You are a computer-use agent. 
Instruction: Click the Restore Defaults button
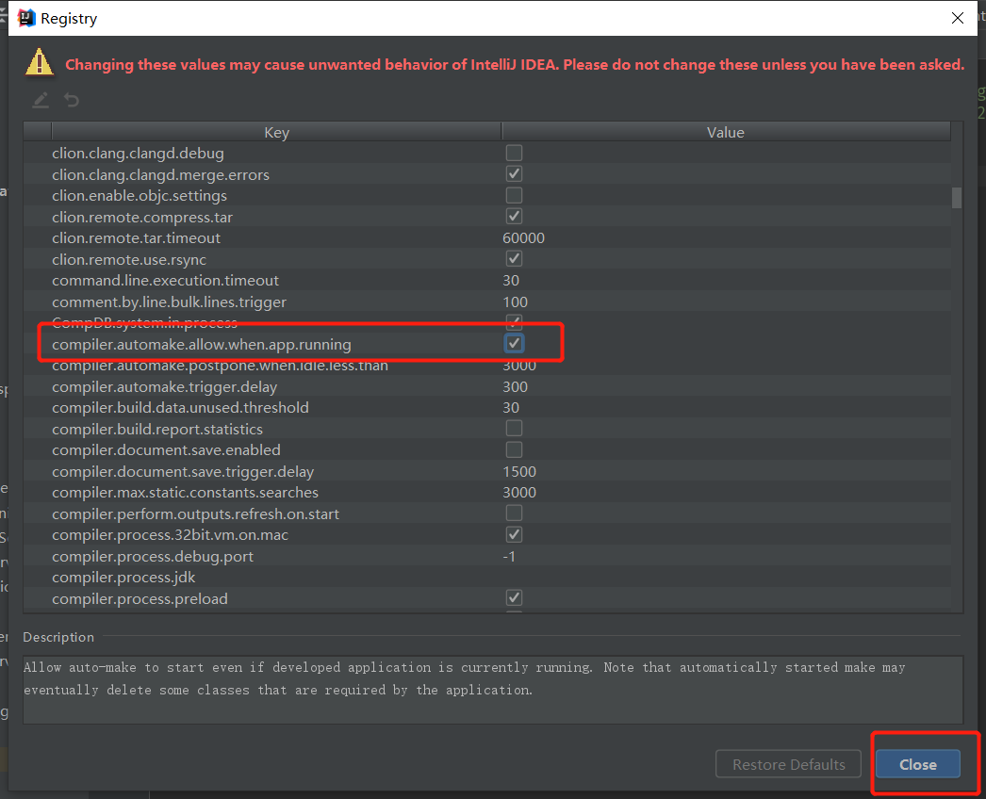[788, 764]
